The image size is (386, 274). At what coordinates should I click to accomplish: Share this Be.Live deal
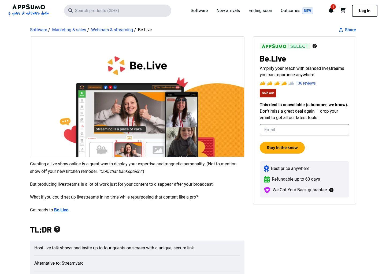point(347,30)
